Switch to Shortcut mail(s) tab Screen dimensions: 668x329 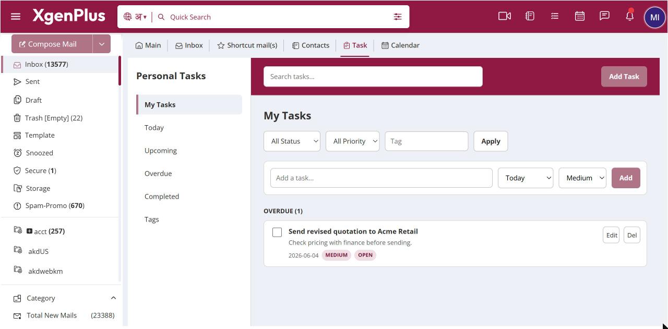coord(247,45)
